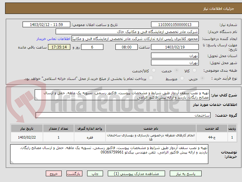Click the quantity cell showing 1

(x=59, y=137)
